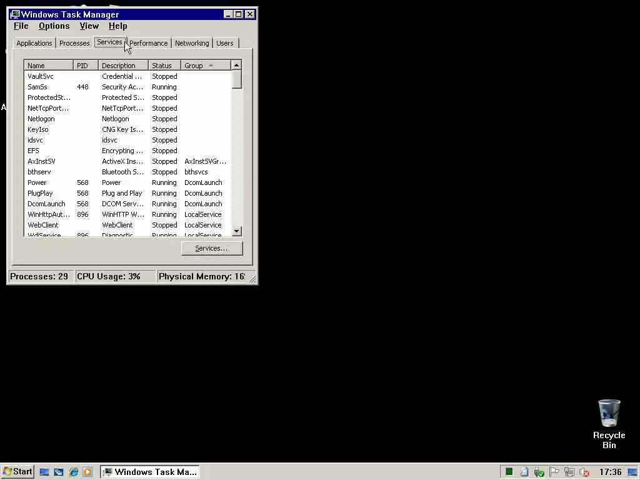640x480 pixels.
Task: Click the AxInstSVGr... group cell
Action: click(205, 161)
